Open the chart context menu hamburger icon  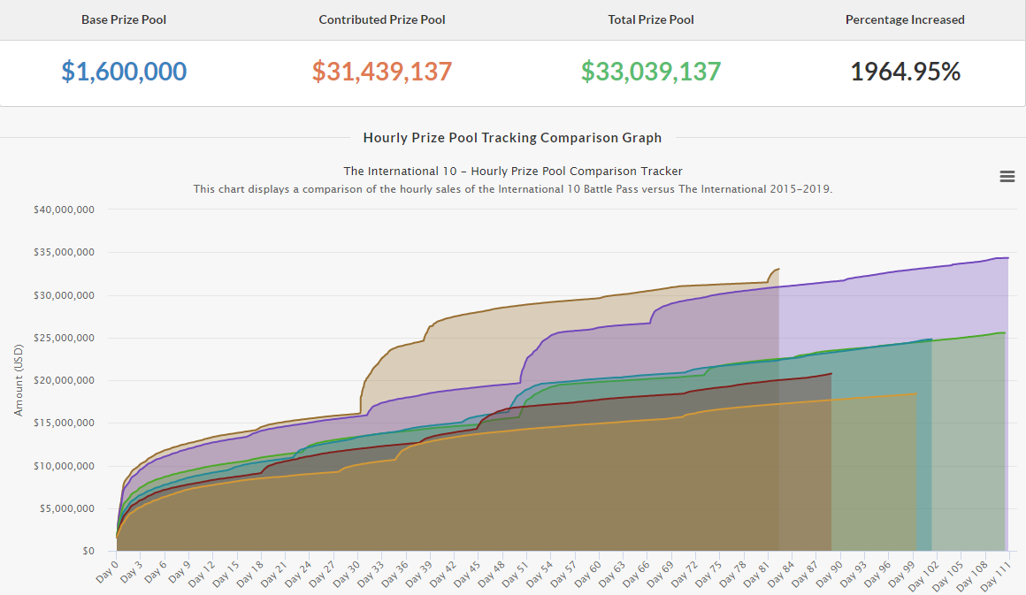coord(1007,177)
